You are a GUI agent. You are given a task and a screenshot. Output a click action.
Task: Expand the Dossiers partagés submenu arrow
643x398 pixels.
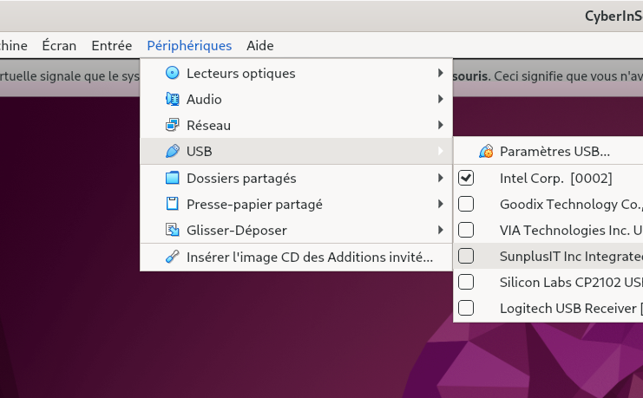(x=441, y=179)
